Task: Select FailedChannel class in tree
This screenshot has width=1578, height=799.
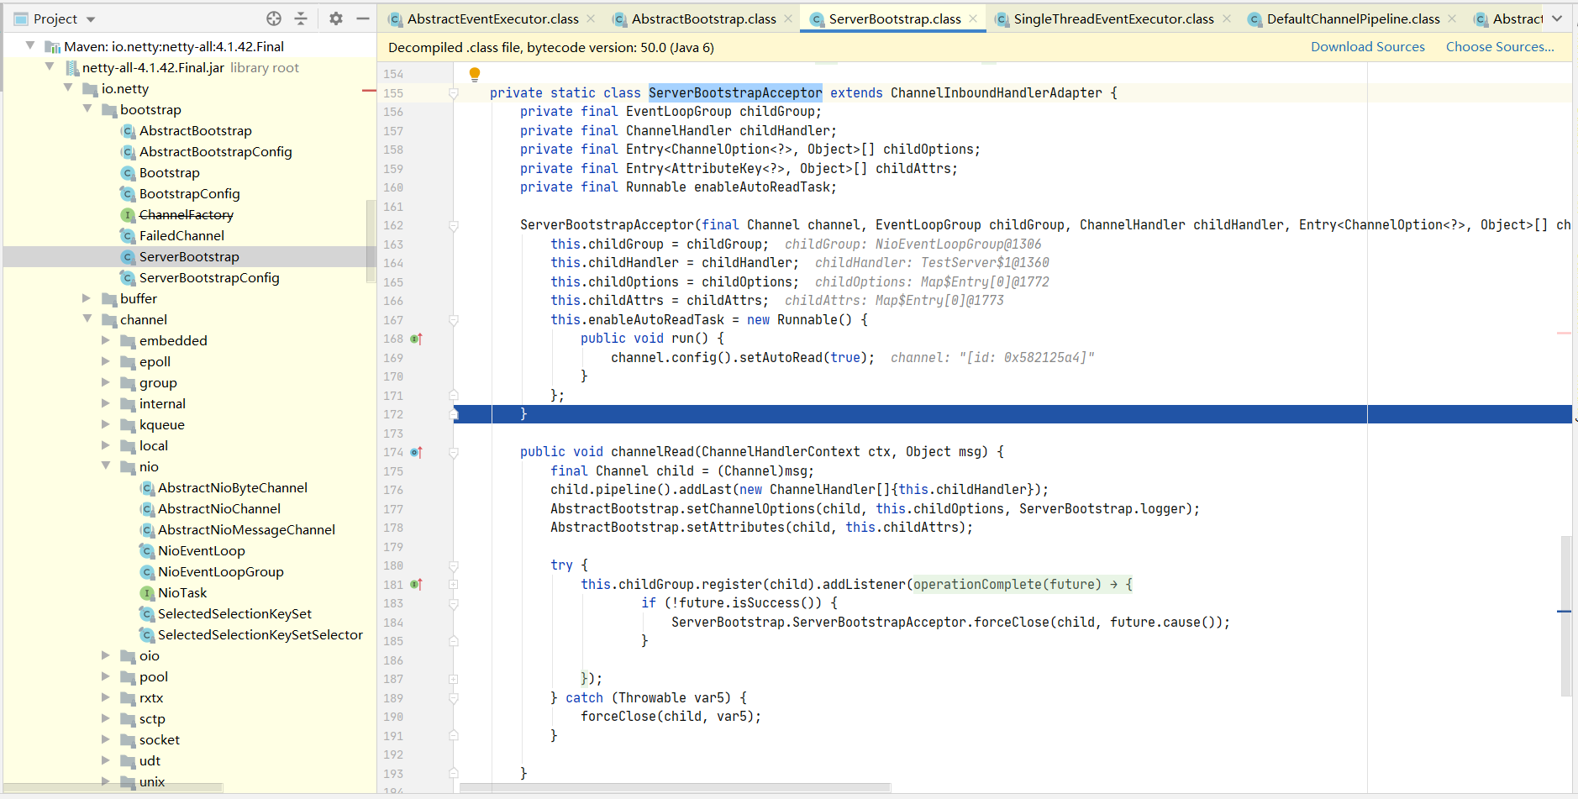Action: [x=181, y=235]
